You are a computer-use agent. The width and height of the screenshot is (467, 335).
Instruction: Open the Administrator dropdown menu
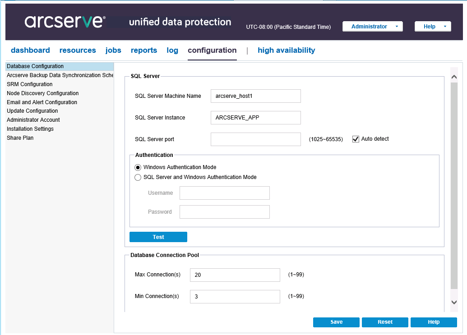tap(373, 27)
